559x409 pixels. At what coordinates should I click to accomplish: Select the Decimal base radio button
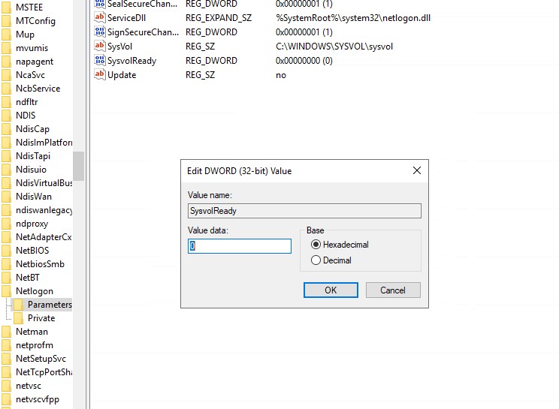pyautogui.click(x=316, y=260)
